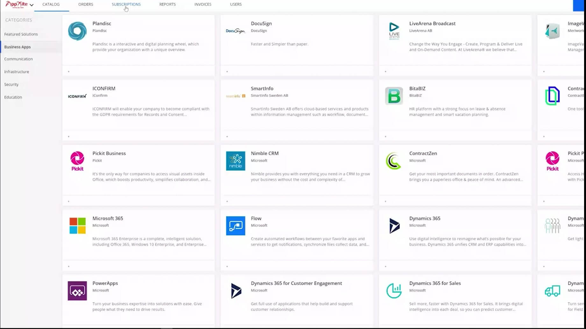Image resolution: width=586 pixels, height=329 pixels.
Task: Click the Contractbook document logo icon
Action: pos(552,96)
